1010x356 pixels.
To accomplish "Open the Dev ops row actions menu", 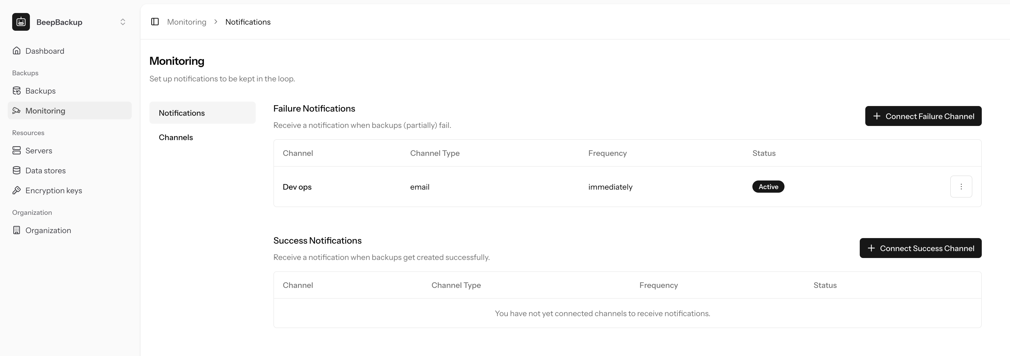I will coord(960,187).
